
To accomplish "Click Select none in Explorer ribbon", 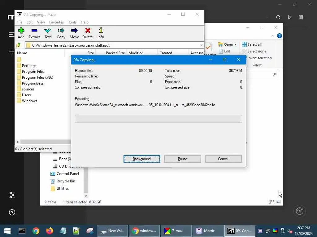I will coord(254,51).
